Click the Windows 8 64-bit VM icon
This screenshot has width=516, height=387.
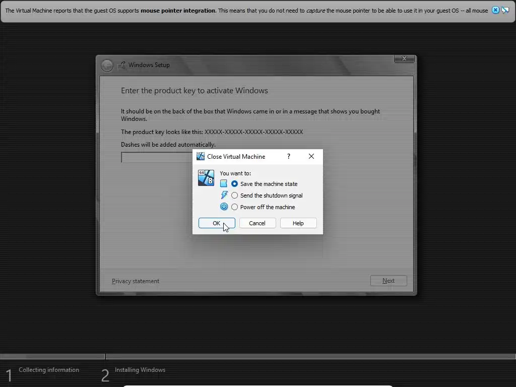[206, 178]
